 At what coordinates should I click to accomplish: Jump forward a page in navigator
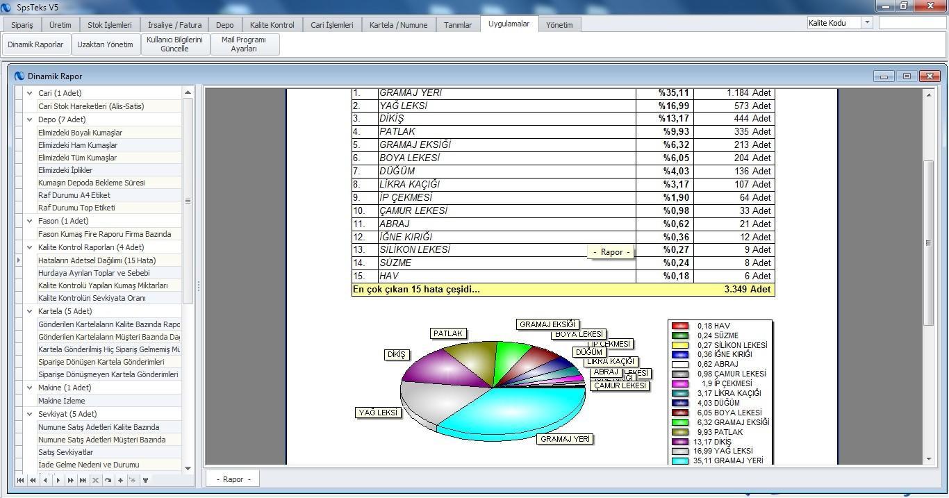pos(70,480)
